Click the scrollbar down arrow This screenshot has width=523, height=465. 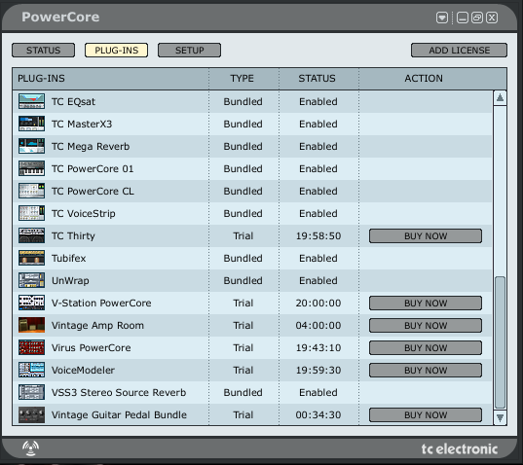pyautogui.click(x=500, y=417)
